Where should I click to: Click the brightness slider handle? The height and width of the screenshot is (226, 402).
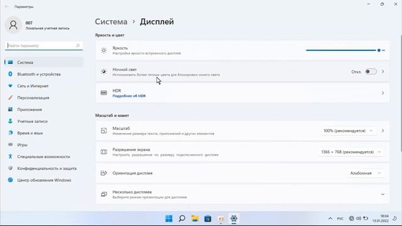pyautogui.click(x=379, y=50)
